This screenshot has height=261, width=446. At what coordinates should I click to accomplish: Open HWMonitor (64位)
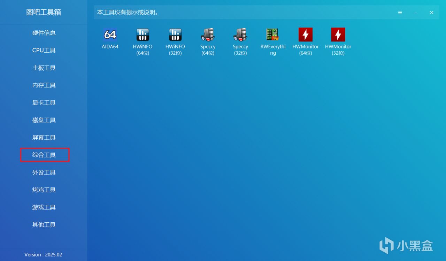[306, 35]
